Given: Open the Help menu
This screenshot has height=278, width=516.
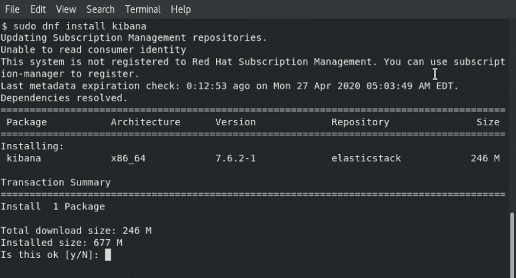Looking at the screenshot, I should click(181, 9).
